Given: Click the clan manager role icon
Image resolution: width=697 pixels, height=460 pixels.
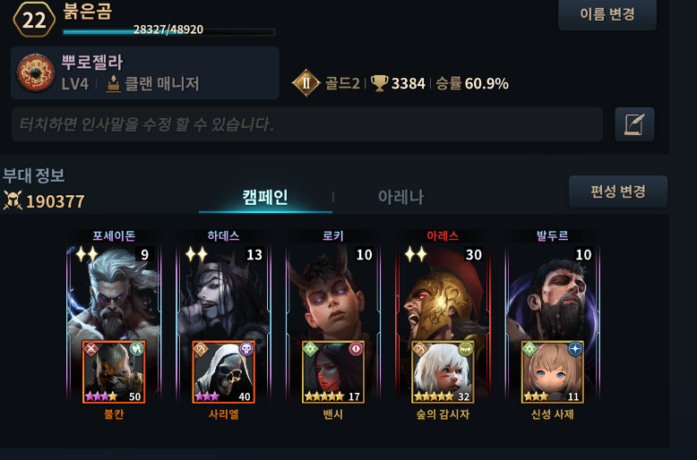Looking at the screenshot, I should pos(114,83).
